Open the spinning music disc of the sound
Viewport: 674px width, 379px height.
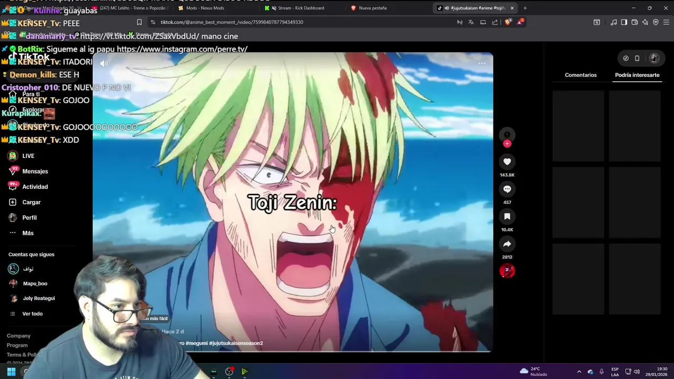(507, 271)
